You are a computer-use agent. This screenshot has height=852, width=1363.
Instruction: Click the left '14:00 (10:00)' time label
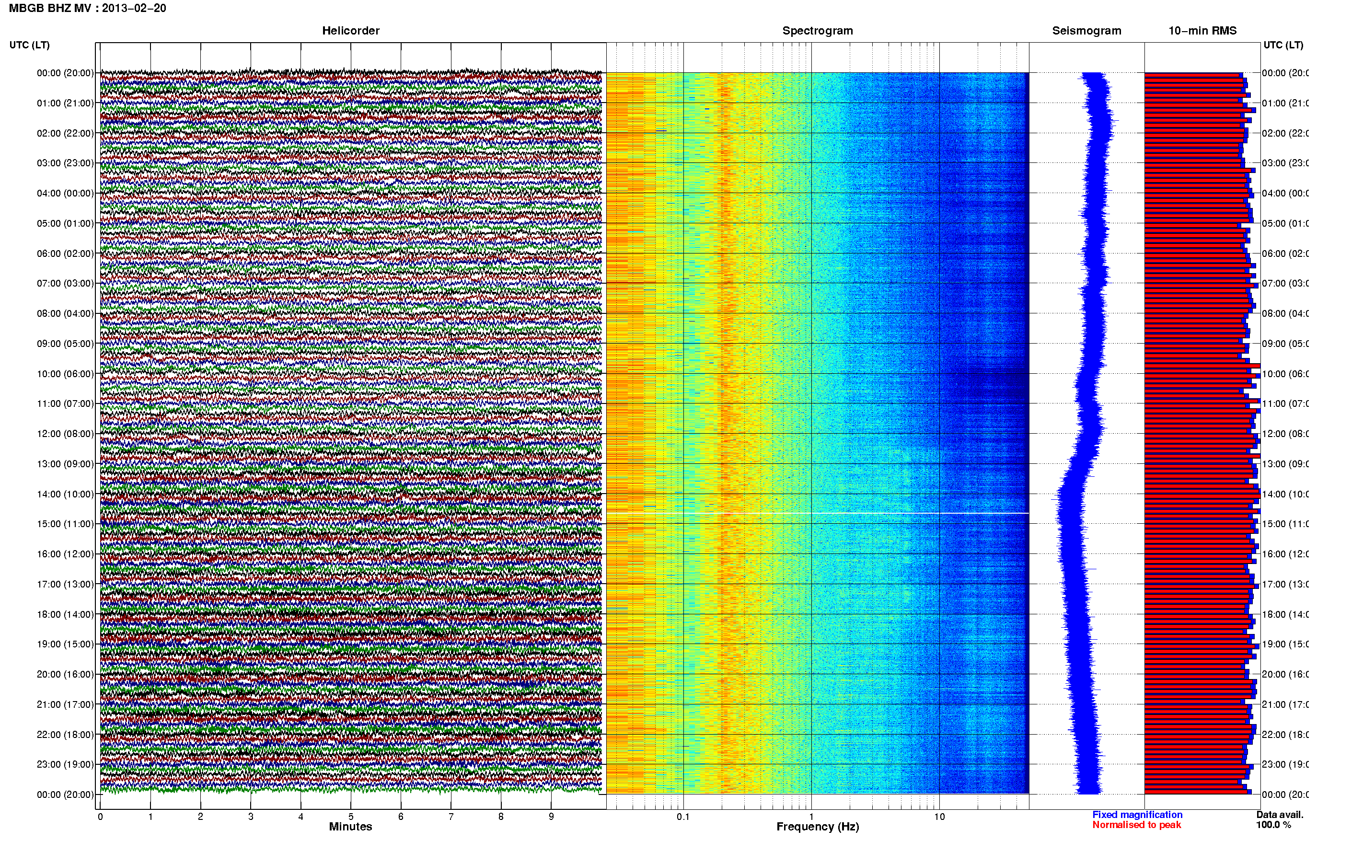(65, 494)
